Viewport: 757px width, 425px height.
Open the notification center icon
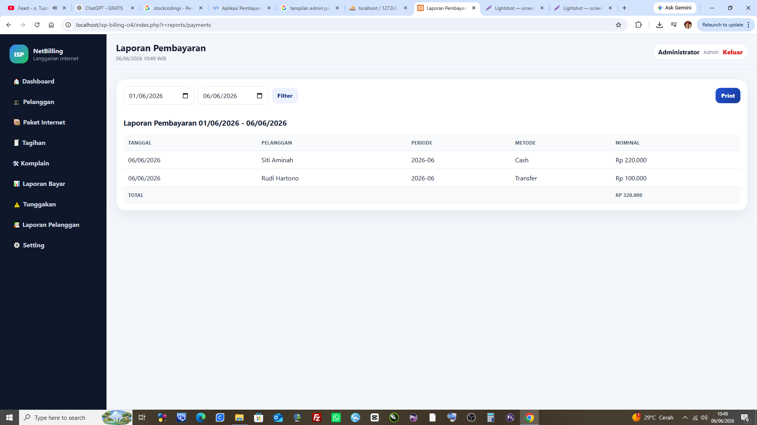coord(745,418)
